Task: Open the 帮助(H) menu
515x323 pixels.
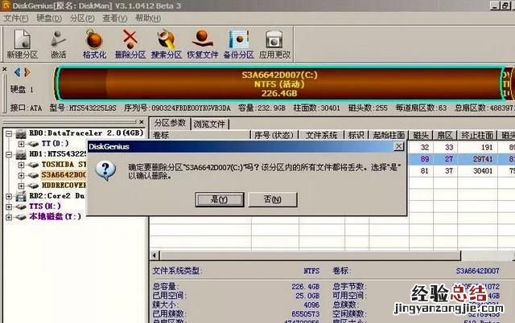Action: tap(148, 18)
